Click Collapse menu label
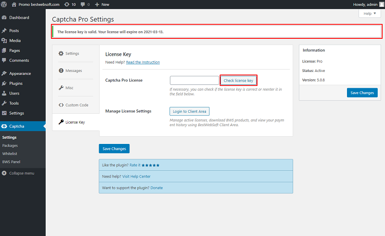Viewport: 385px width, 236px height. click(22, 173)
